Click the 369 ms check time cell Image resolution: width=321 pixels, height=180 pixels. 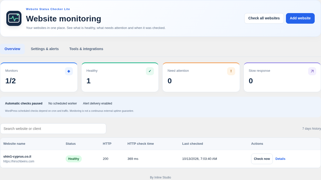(x=133, y=159)
